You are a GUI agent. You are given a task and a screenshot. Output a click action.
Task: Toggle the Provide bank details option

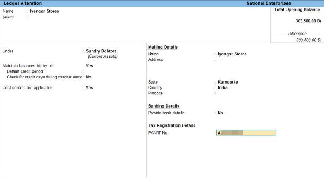(220, 113)
